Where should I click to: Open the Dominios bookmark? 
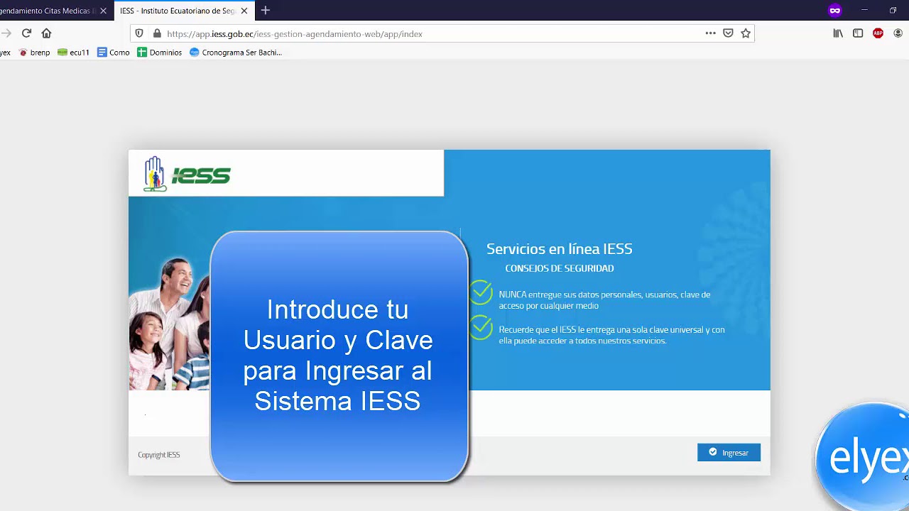pos(160,53)
